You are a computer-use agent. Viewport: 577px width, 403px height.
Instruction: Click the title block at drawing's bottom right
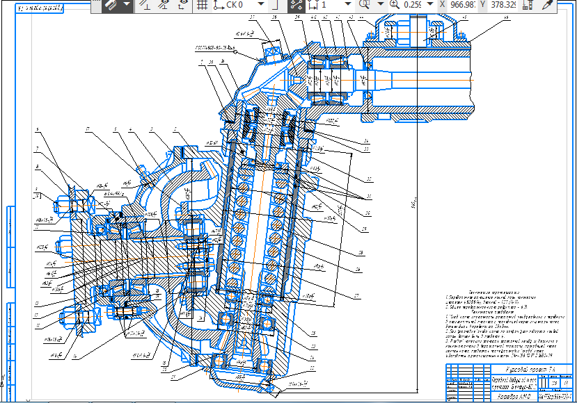pos(505,381)
